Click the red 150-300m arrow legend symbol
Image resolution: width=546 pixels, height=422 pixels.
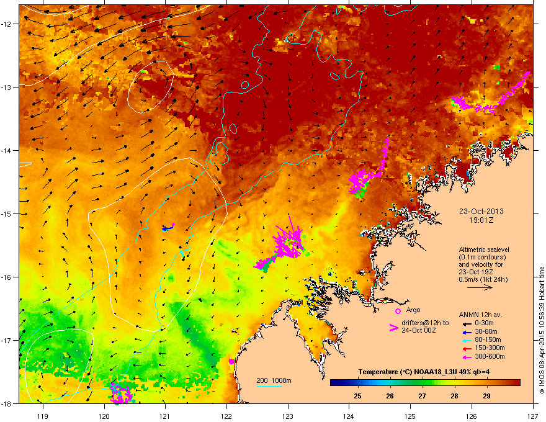click(467, 349)
